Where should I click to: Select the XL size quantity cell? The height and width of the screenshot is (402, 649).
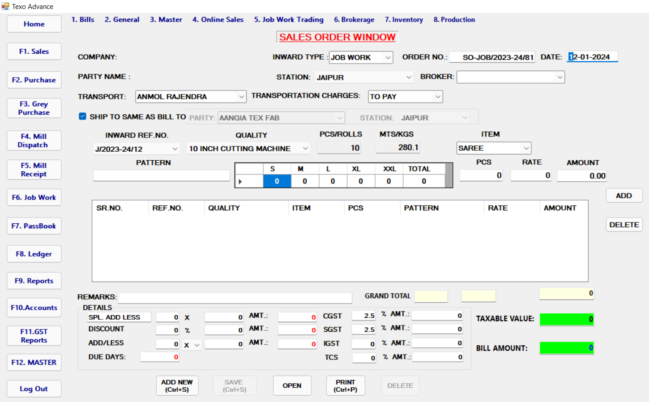pos(361,181)
